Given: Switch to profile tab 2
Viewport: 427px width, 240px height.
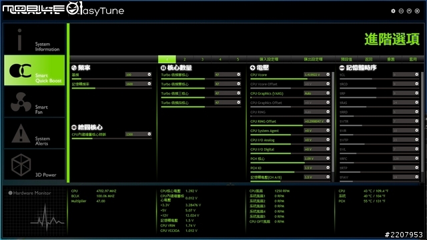Looking at the screenshot, I should pyautogui.click(x=185, y=59).
